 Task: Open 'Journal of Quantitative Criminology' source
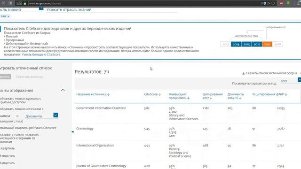(x=101, y=166)
